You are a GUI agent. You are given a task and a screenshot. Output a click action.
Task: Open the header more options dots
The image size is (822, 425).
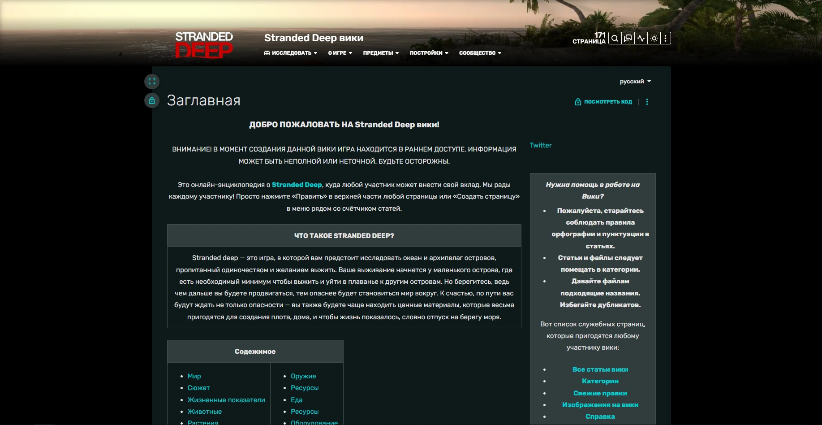pos(666,39)
